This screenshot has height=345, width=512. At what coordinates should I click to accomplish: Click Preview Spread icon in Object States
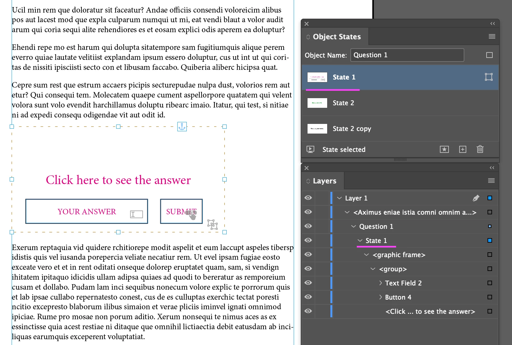310,149
